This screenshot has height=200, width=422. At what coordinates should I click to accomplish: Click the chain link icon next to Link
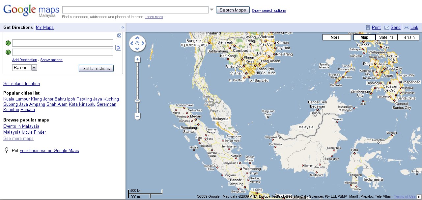tap(407, 28)
